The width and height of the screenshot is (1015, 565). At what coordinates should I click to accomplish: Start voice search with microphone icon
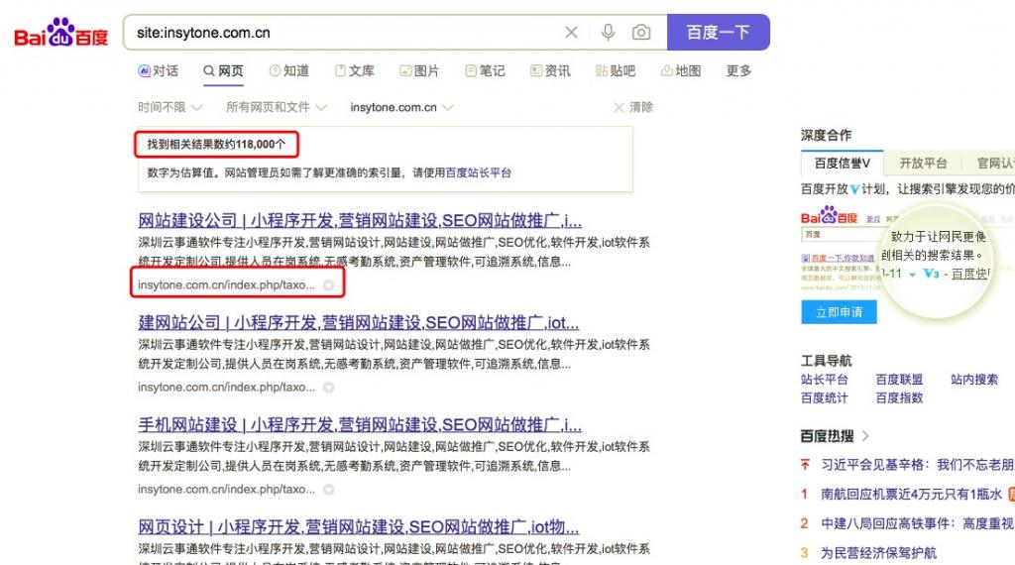[x=608, y=33]
